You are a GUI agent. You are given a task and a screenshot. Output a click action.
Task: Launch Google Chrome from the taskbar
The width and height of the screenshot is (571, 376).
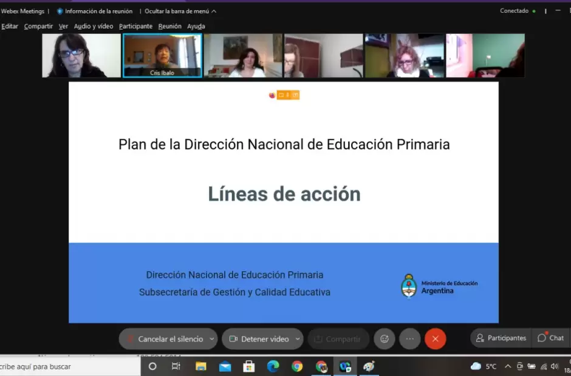click(297, 366)
